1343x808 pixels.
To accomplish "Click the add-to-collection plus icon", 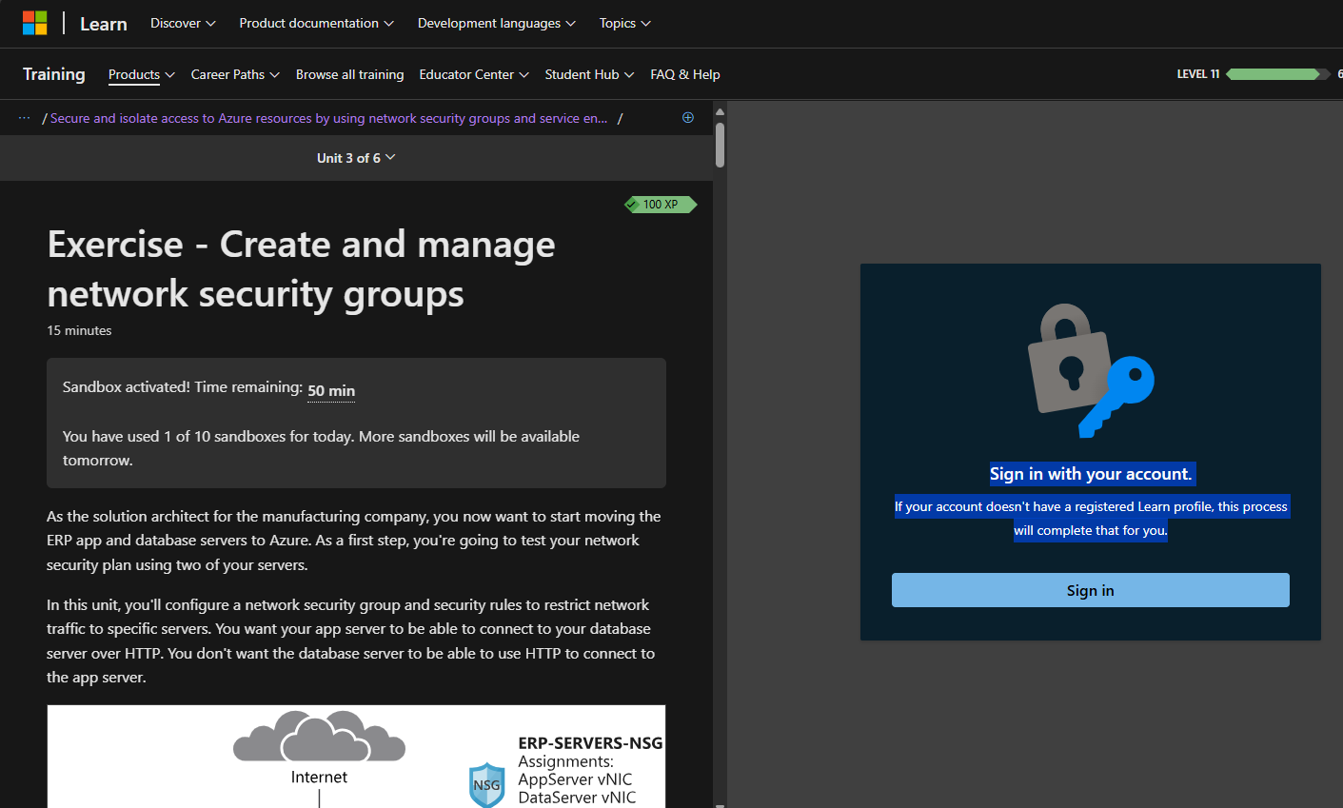I will click(687, 117).
